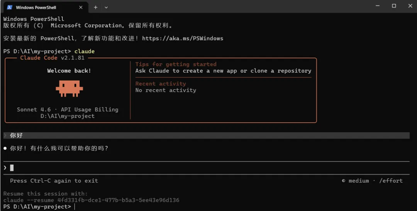Open a new terminal tab
This screenshot has height=211, width=417.
95,7
